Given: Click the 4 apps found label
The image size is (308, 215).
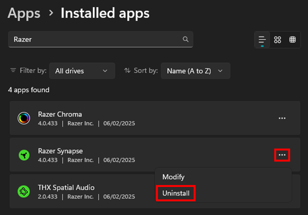Looking at the screenshot, I should (x=28, y=90).
